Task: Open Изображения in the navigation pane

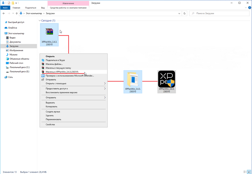Action: 16,50
